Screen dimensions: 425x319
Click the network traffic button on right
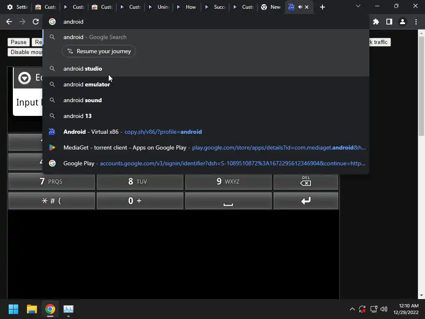click(380, 42)
